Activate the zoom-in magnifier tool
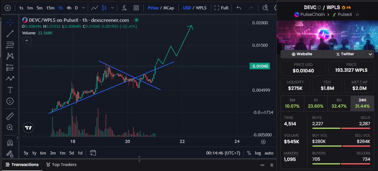Screen dimensions: 378x171 click(x=10, y=128)
